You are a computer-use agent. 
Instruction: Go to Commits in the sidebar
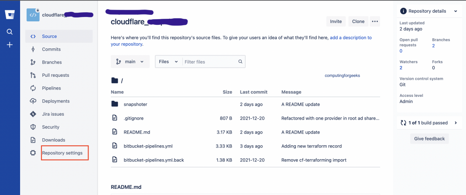[x=51, y=49]
